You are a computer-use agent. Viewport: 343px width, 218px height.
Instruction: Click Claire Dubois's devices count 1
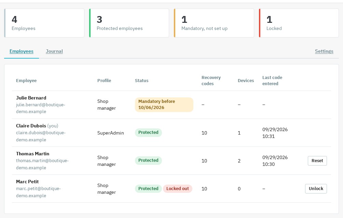pyautogui.click(x=239, y=133)
